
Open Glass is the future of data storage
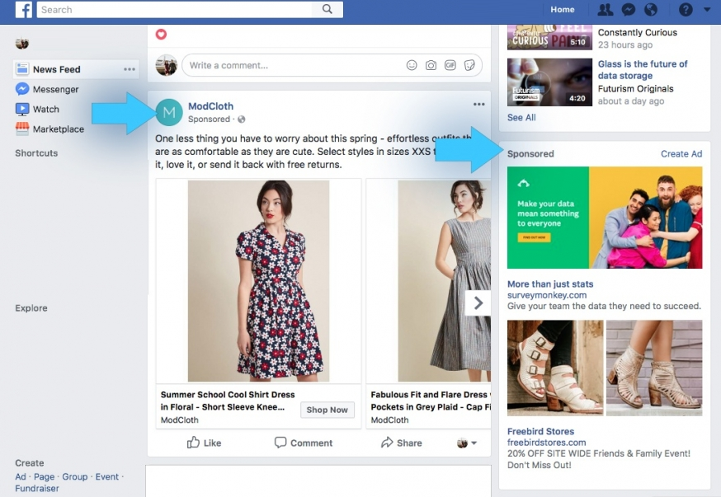click(643, 70)
